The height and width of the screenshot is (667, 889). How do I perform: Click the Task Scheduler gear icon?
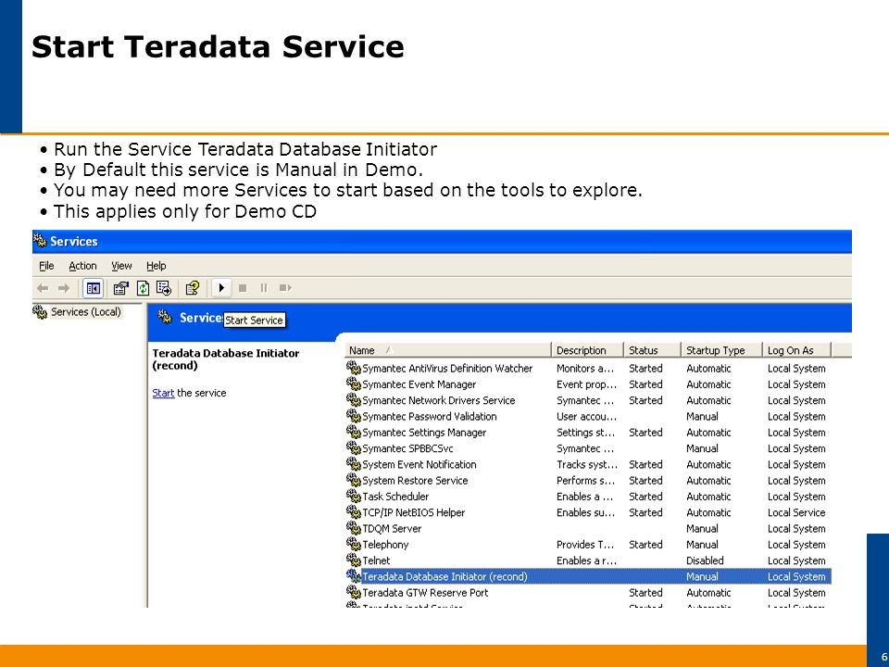pyautogui.click(x=353, y=497)
